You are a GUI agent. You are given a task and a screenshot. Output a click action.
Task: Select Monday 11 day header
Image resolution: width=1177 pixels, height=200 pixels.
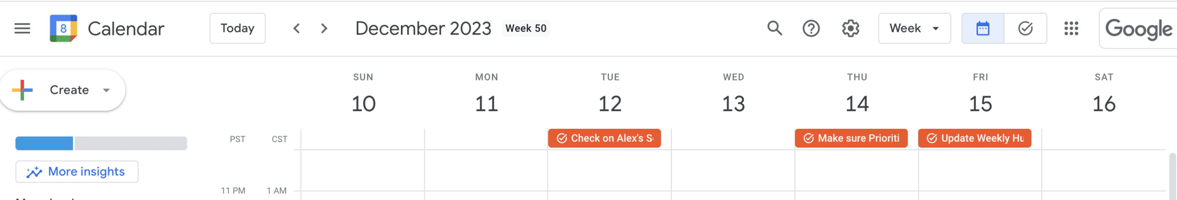click(486, 103)
